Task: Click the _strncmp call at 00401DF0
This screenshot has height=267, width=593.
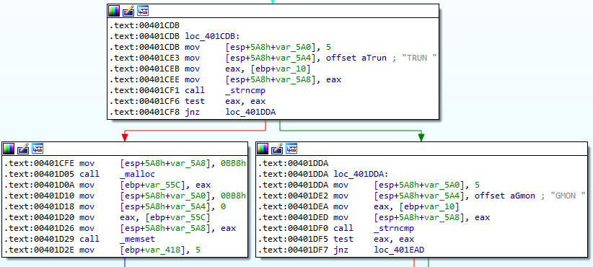Action: click(x=394, y=229)
